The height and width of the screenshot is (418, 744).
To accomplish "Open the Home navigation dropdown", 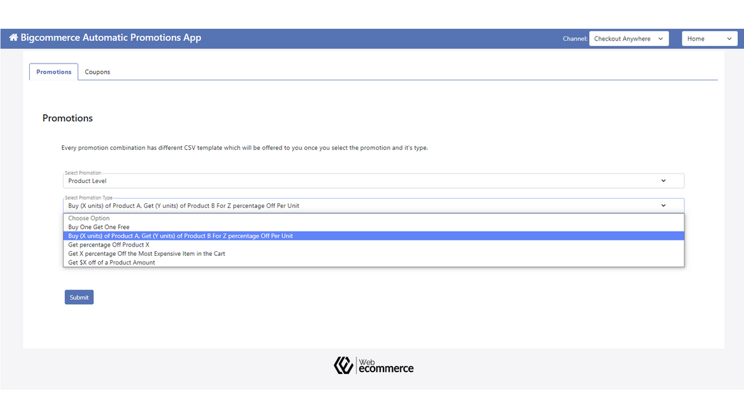I will pyautogui.click(x=710, y=38).
